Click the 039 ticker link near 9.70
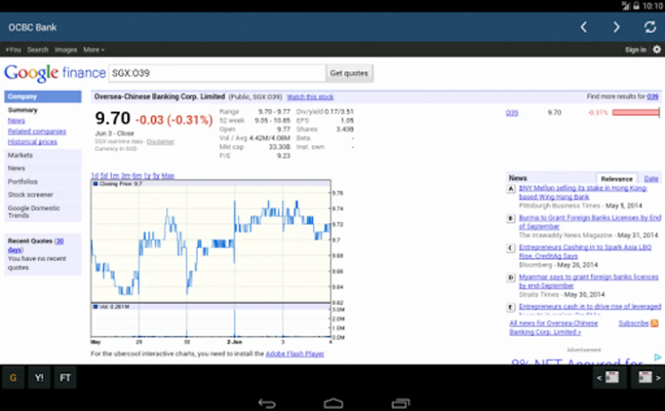The width and height of the screenshot is (665, 411). [512, 112]
